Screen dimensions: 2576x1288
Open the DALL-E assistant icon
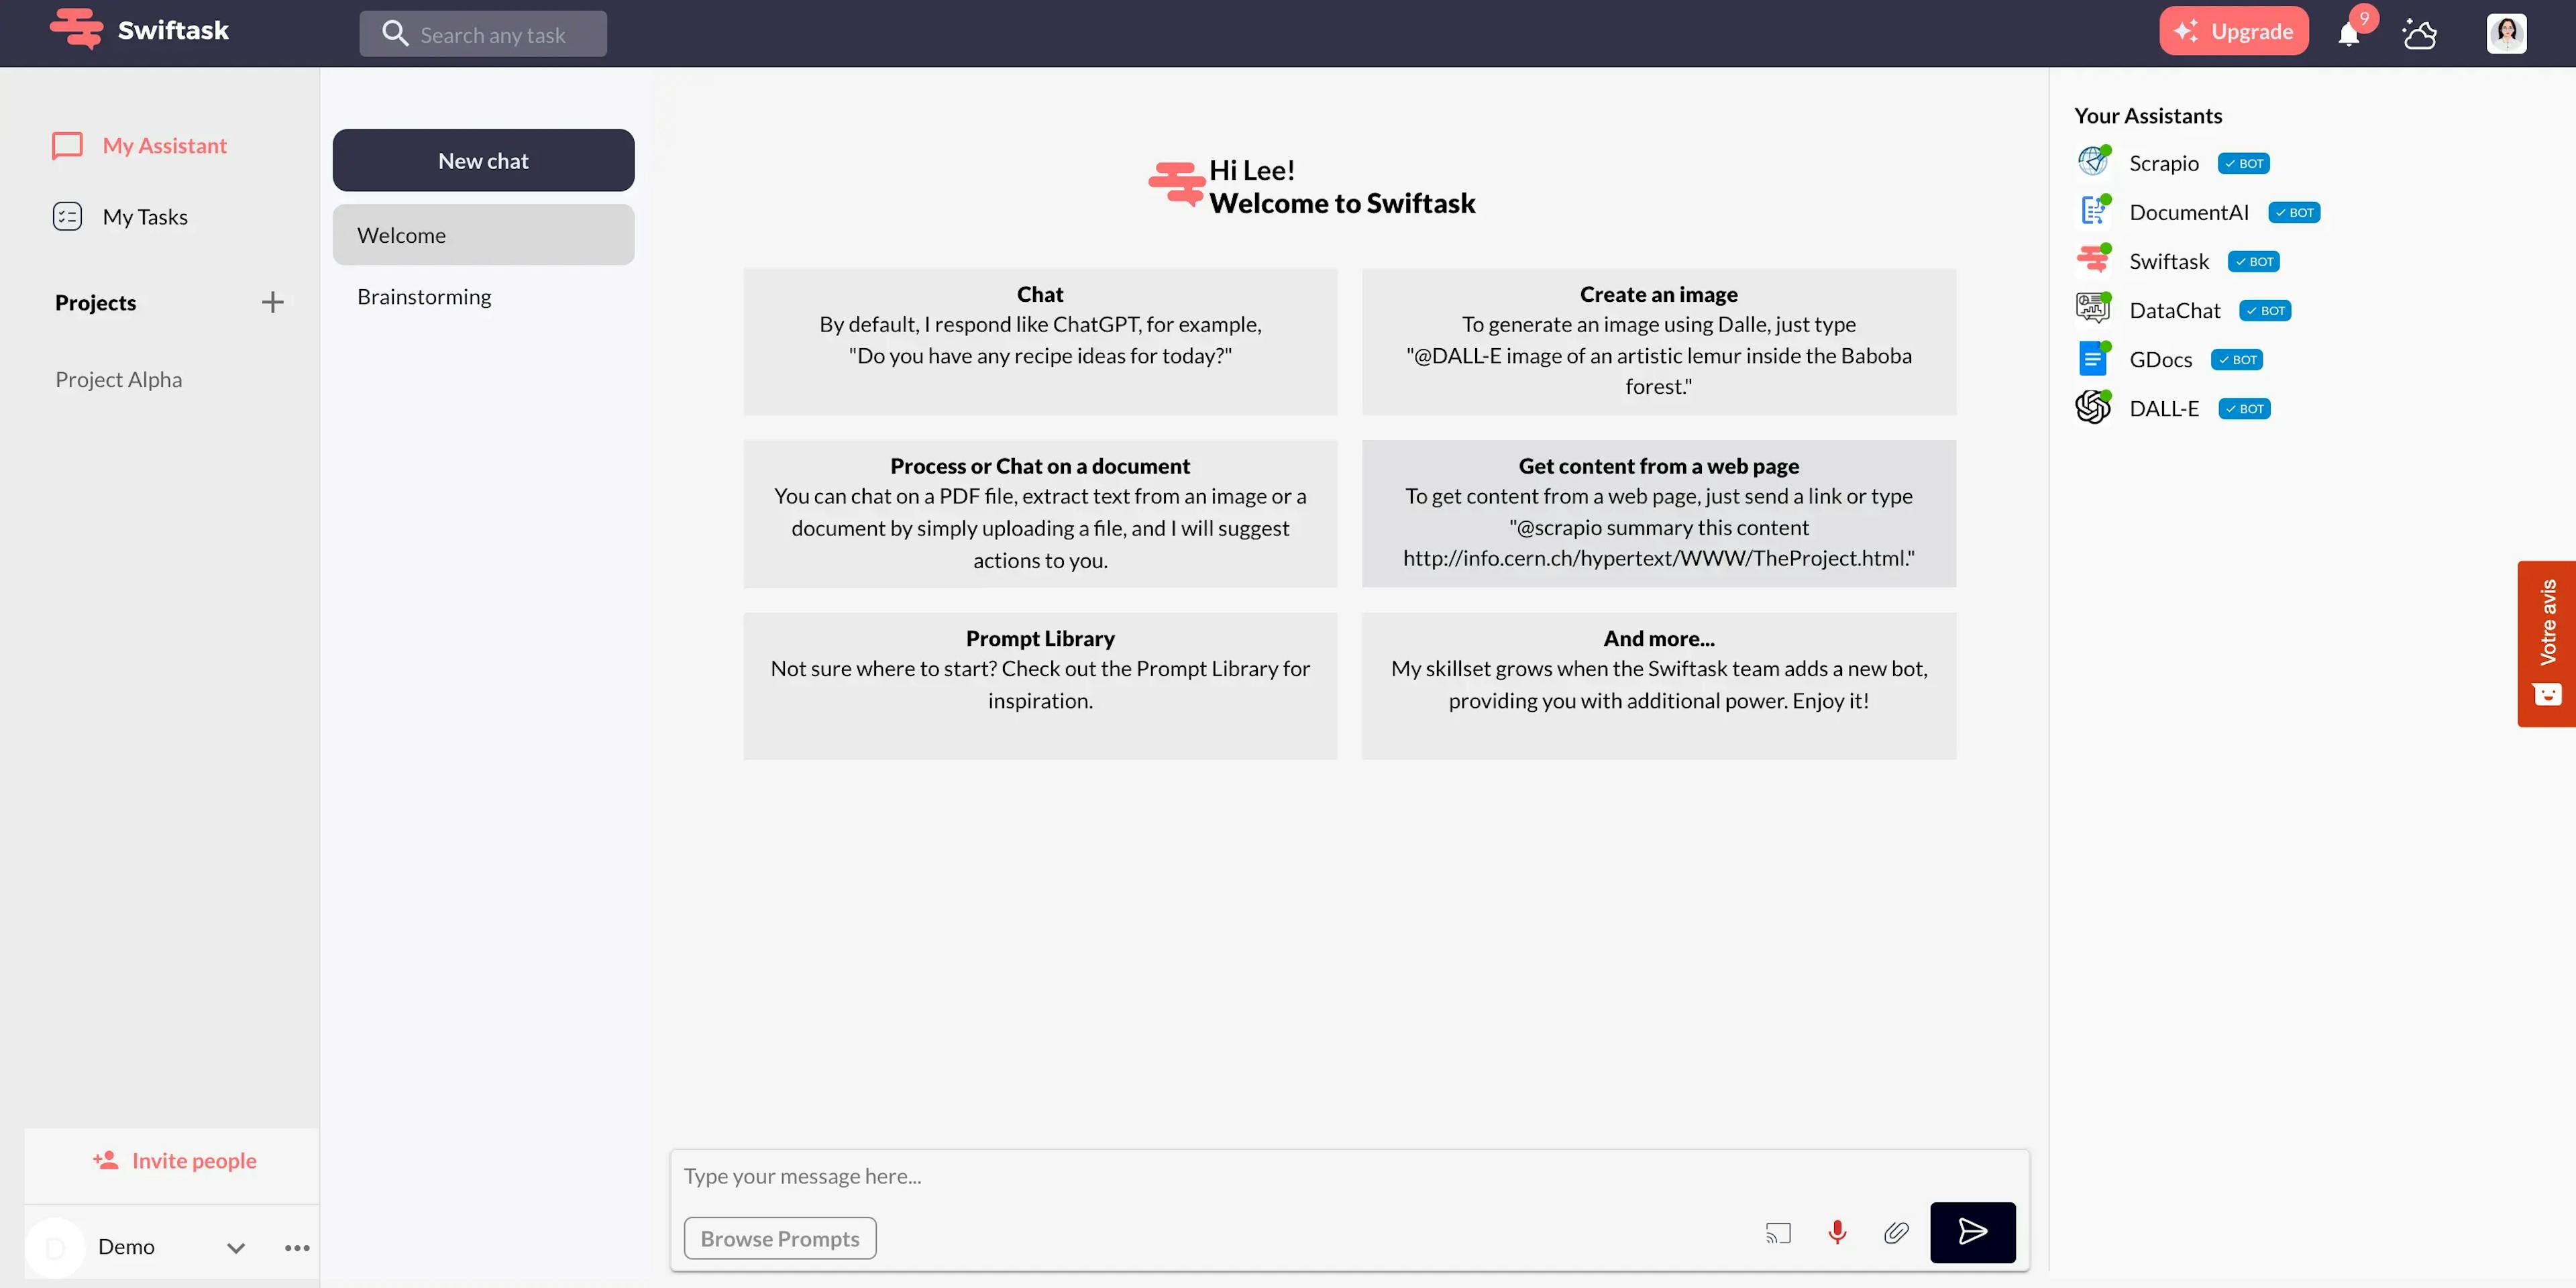(2093, 406)
